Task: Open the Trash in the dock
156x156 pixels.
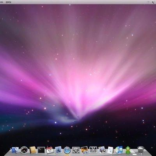Action: pos(141,150)
